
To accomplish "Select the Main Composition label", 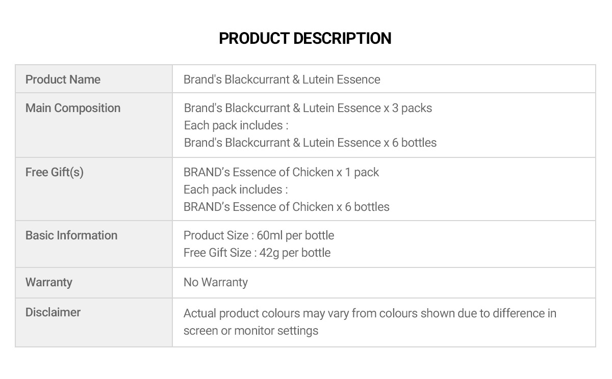I will point(73,108).
